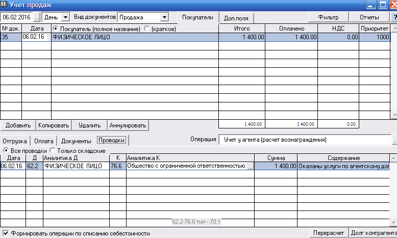Choose Только складские radio button
Viewport: 397px width, 238px height.
tap(52, 151)
